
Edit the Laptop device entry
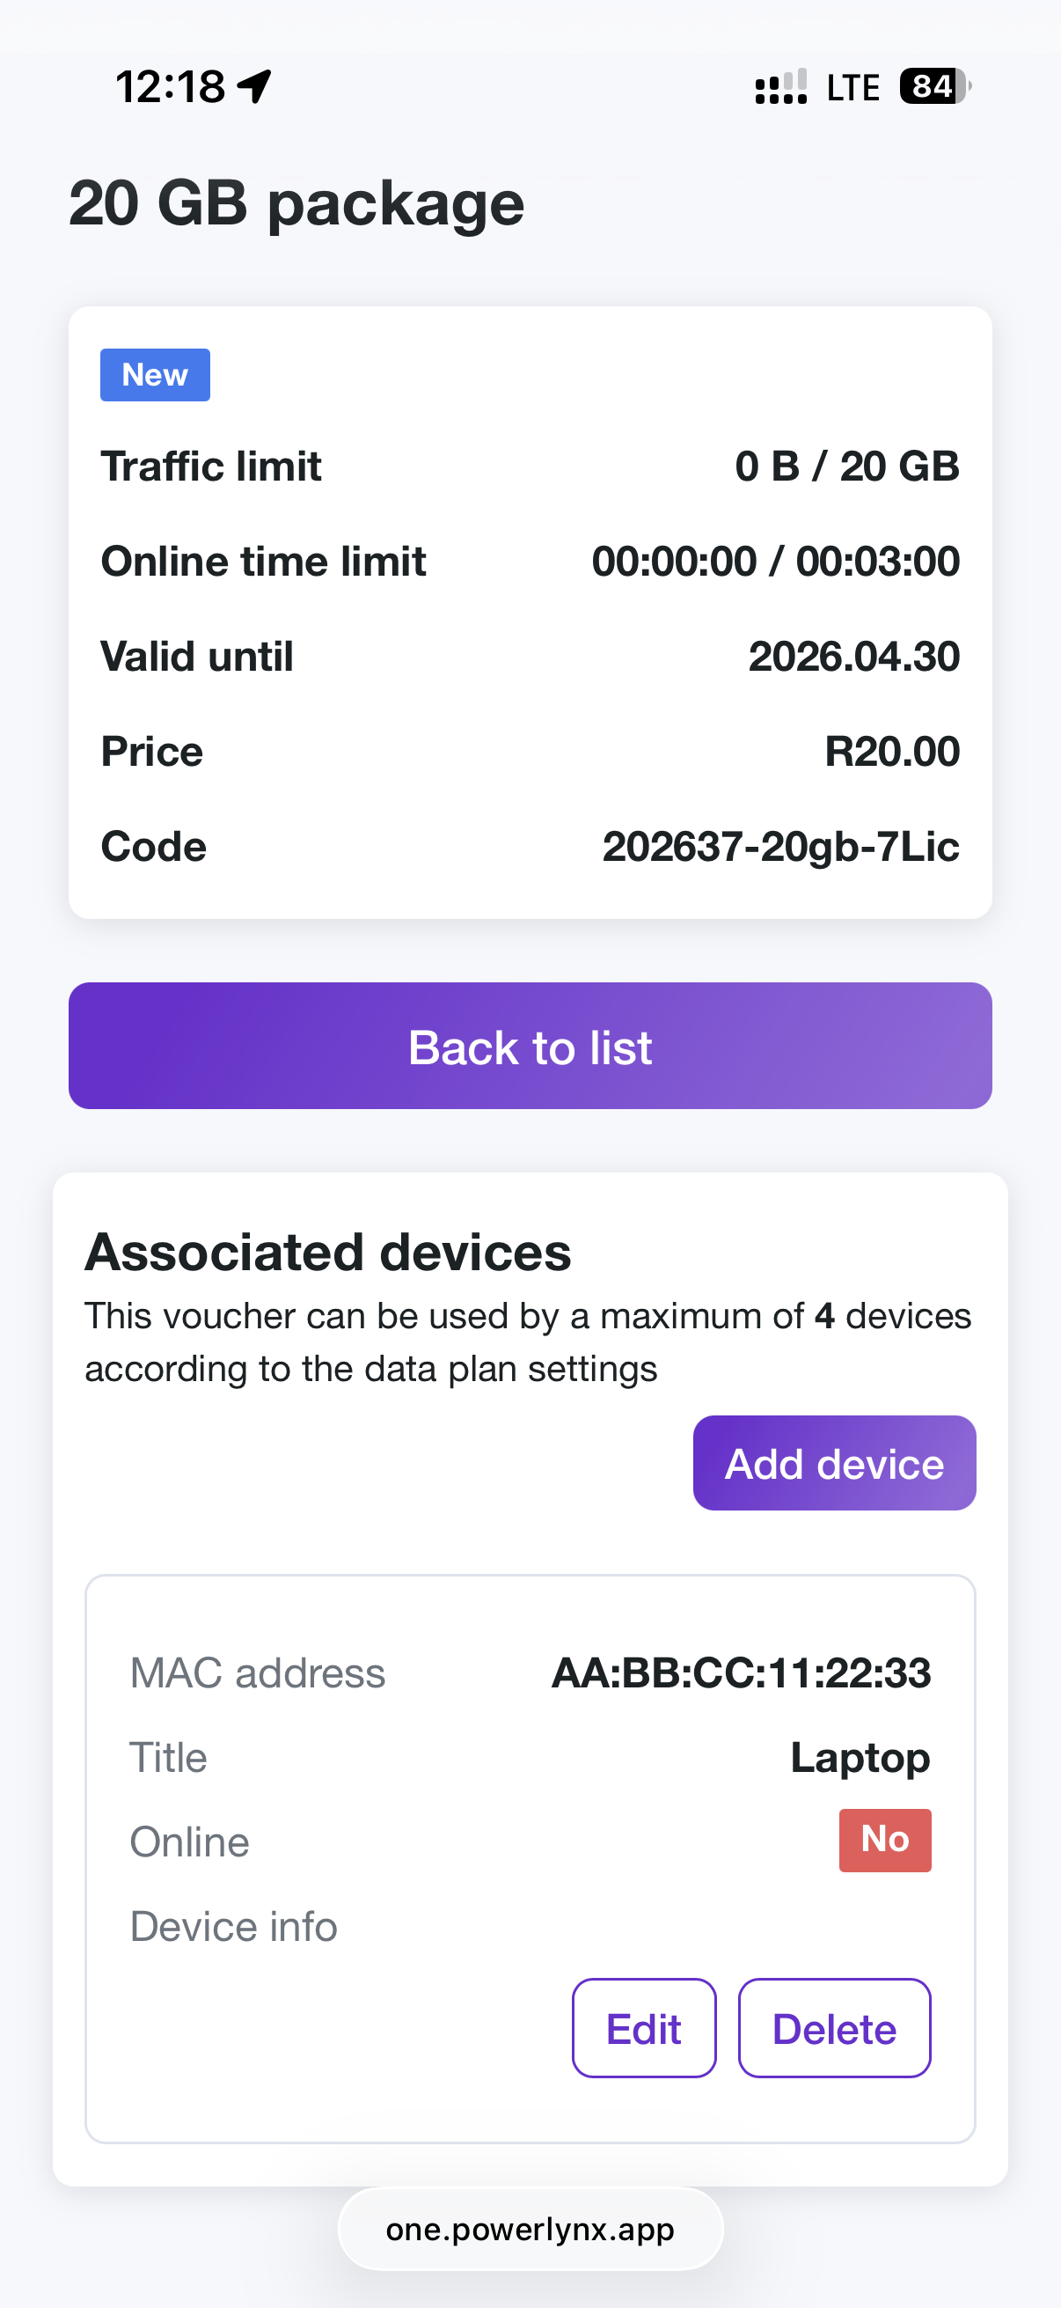(644, 2028)
